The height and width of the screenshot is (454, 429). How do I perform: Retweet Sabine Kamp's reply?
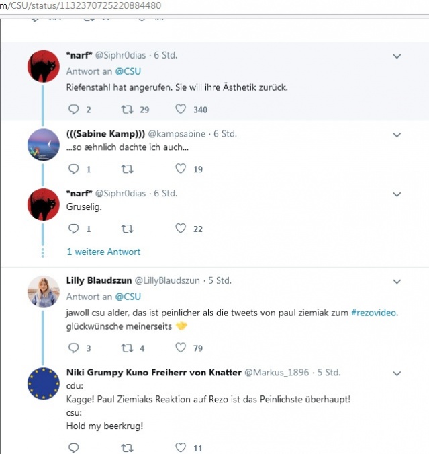tap(126, 169)
